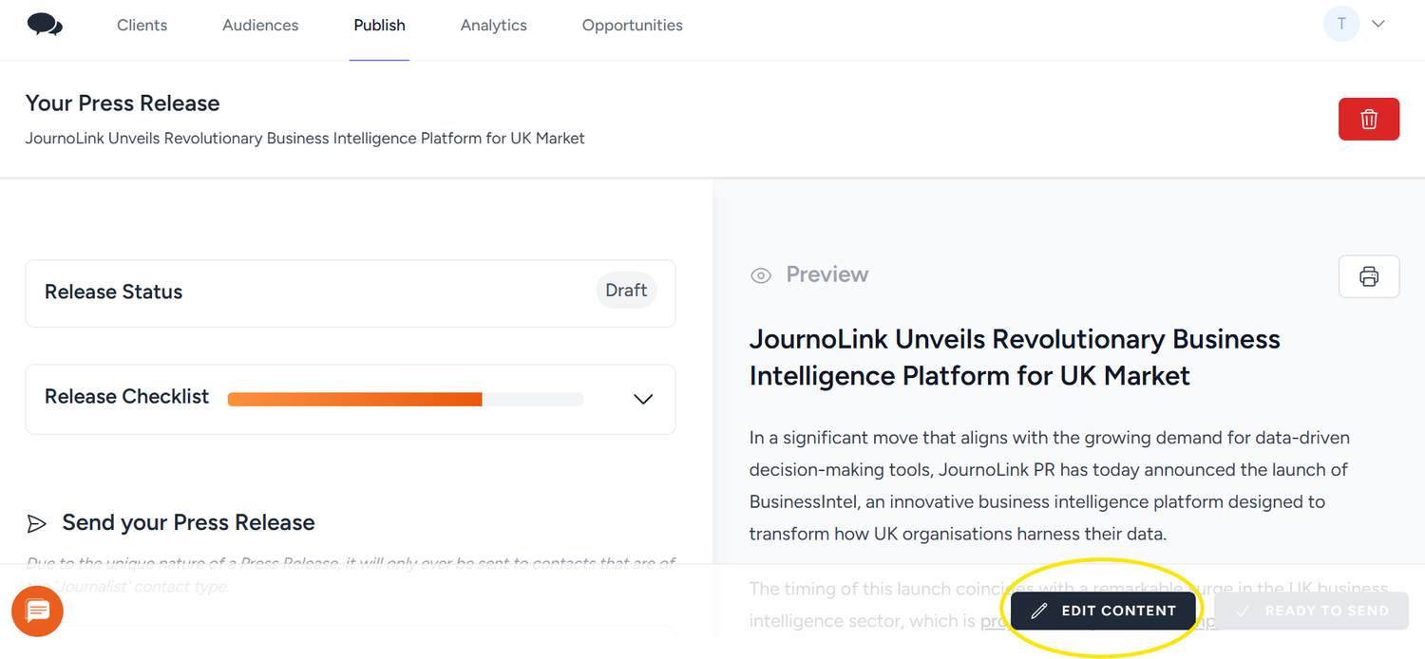Click the JournoLink chat bubbles logo

click(x=45, y=25)
